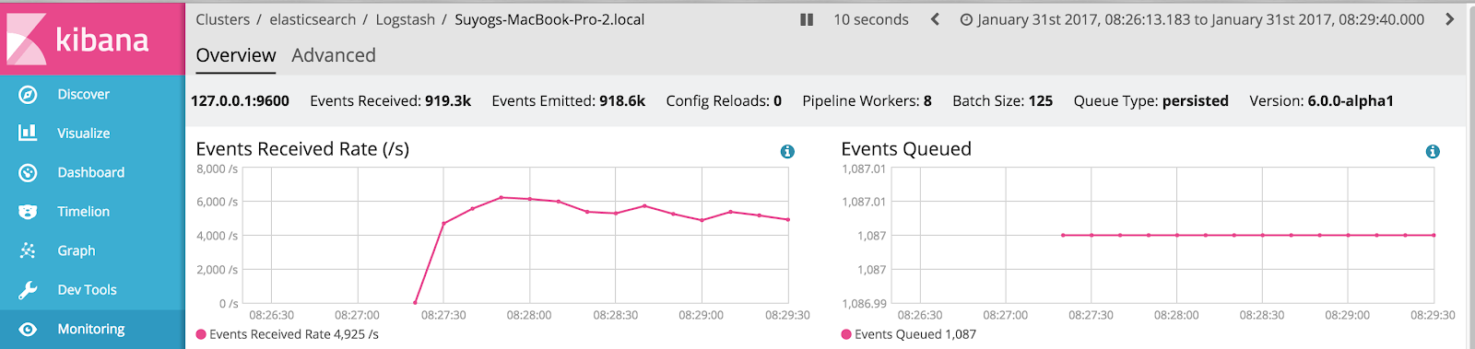Open Discover compass icon in sidebar
This screenshot has width=1475, height=349.
(28, 94)
